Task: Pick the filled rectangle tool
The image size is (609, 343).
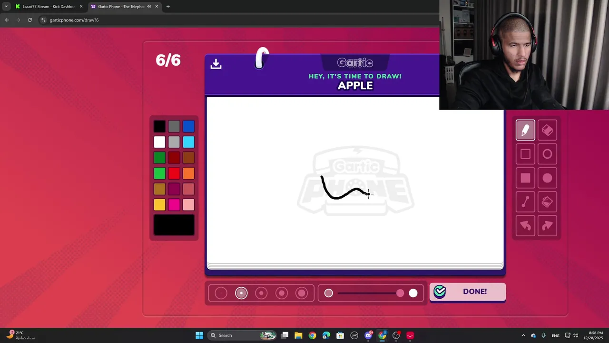Action: [x=525, y=178]
